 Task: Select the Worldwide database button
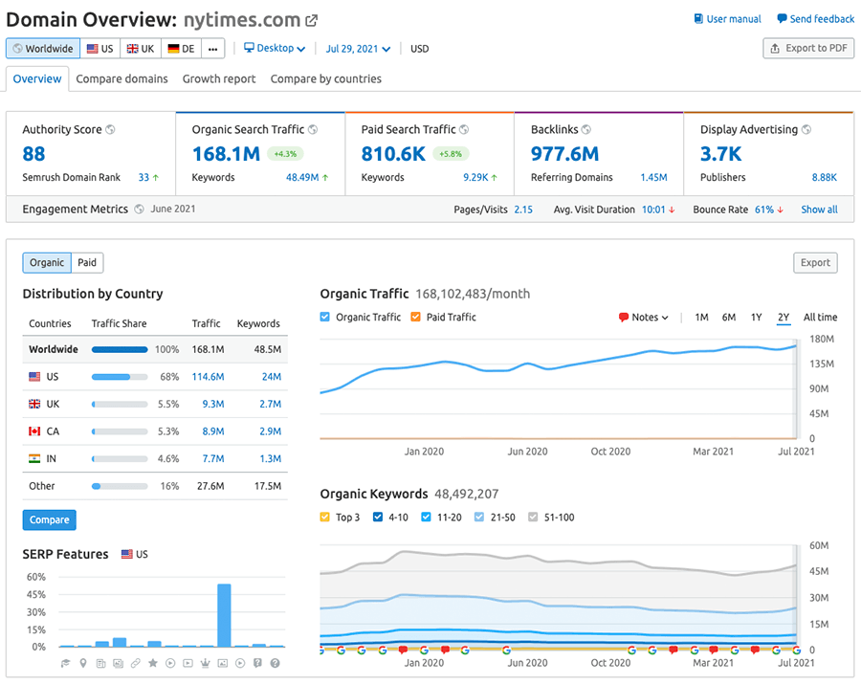coord(43,48)
